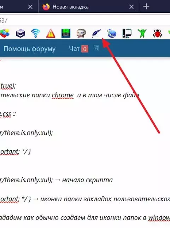Open the Помощь форуму menu link
170x228 pixels.
(30, 49)
